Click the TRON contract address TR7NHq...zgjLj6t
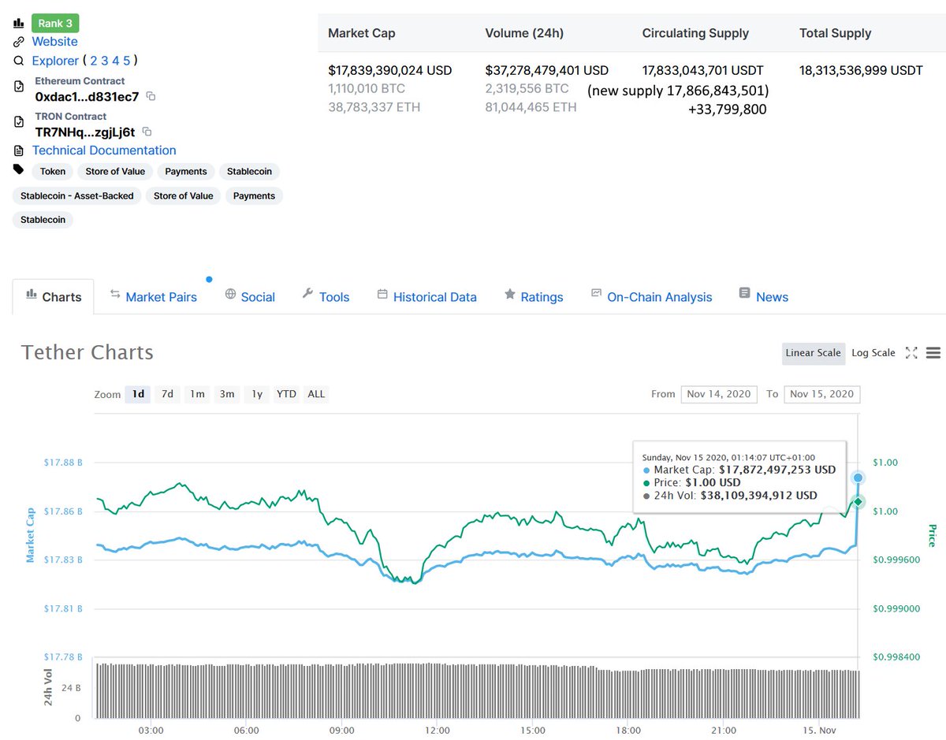Screen dimensions: 946x740 (x=85, y=132)
